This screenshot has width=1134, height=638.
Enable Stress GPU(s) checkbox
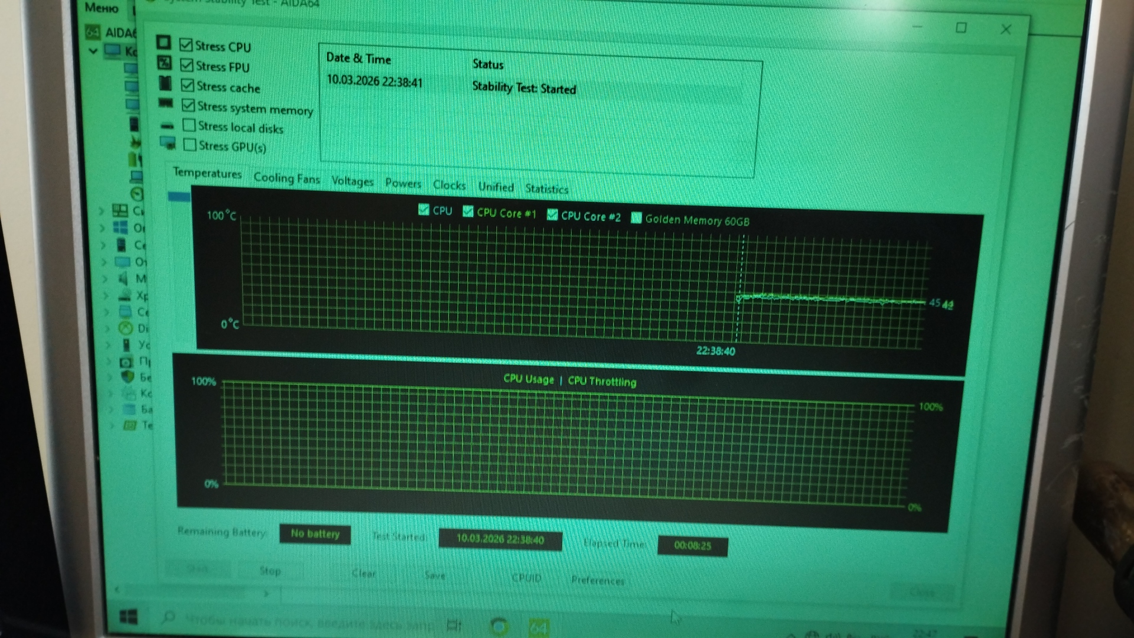click(x=190, y=144)
